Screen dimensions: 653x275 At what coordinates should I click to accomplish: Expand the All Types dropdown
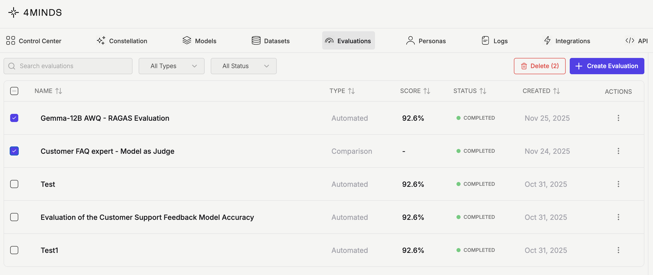click(171, 66)
